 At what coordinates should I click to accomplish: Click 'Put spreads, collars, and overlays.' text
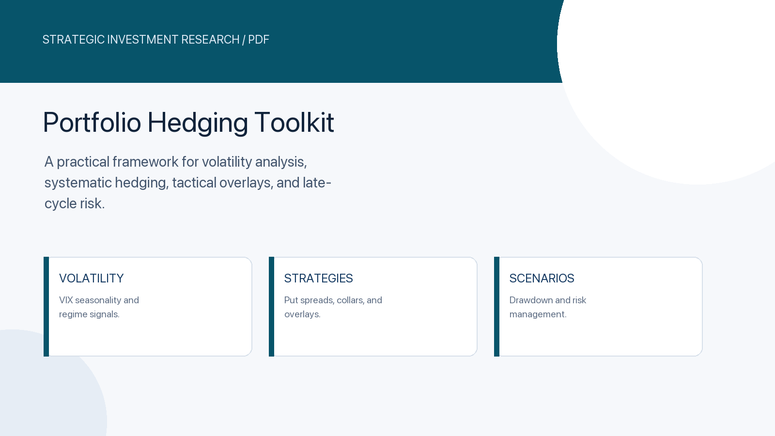tap(333, 307)
